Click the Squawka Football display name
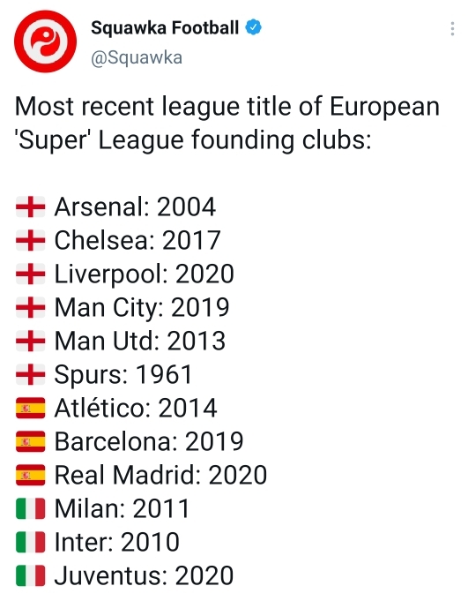 pyautogui.click(x=165, y=28)
